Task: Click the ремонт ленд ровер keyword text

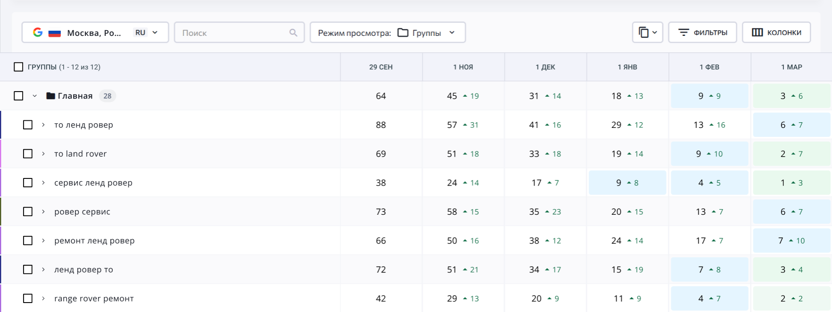Action: pos(94,241)
